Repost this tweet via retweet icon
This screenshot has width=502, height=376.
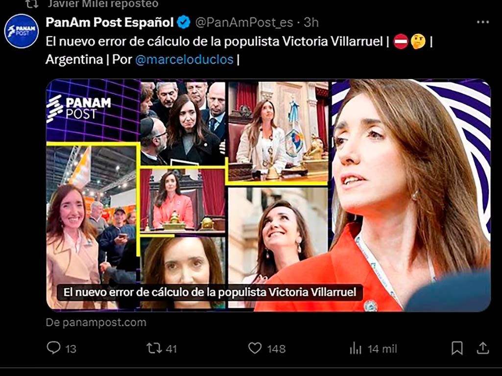pos(154,348)
